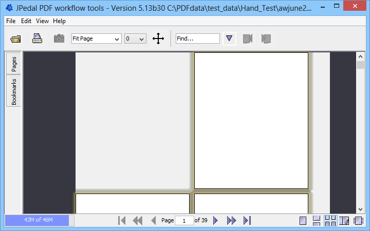Open the Fit Page zoom dropdown
The image size is (370, 231).
tap(96, 38)
